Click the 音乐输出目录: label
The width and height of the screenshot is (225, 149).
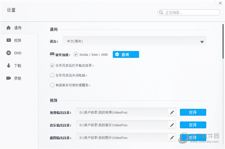point(61,125)
